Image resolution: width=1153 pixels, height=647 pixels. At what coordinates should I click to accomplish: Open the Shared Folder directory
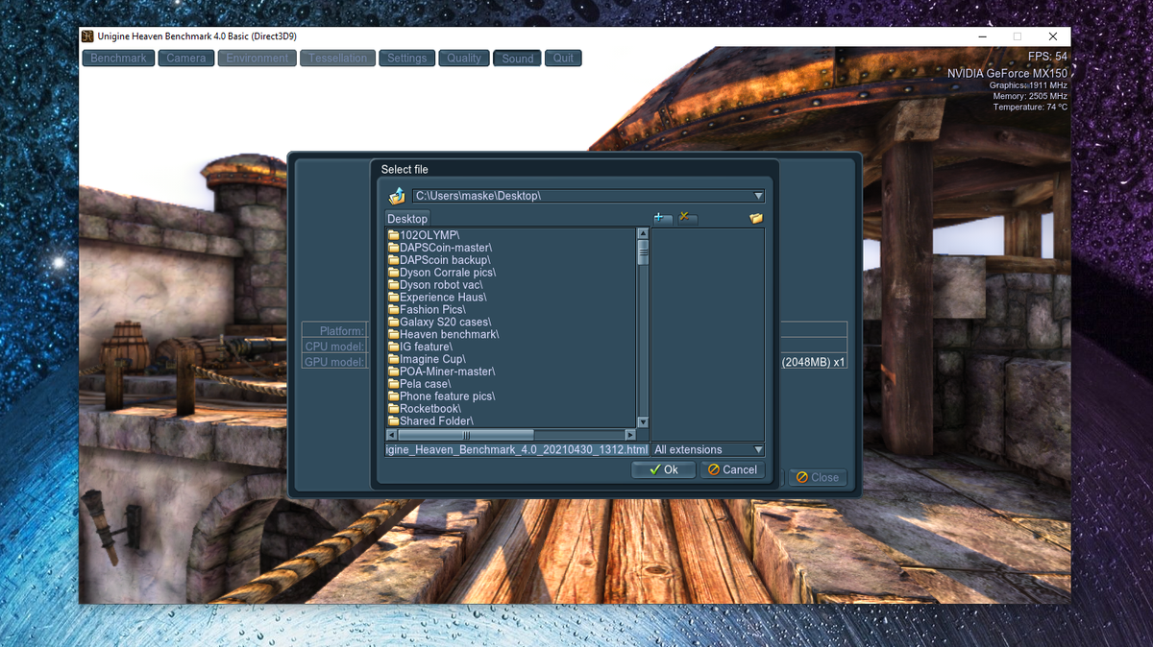tap(430, 420)
